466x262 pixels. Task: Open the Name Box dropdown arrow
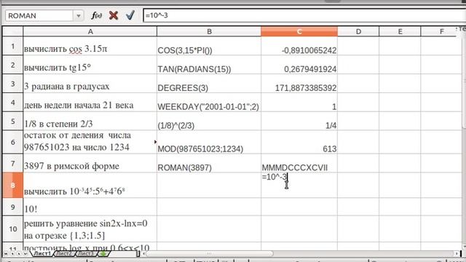[79, 16]
